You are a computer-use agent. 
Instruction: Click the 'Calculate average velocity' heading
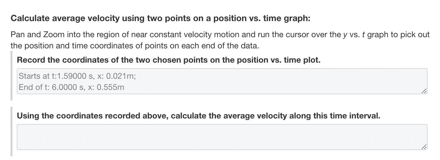pos(161,18)
